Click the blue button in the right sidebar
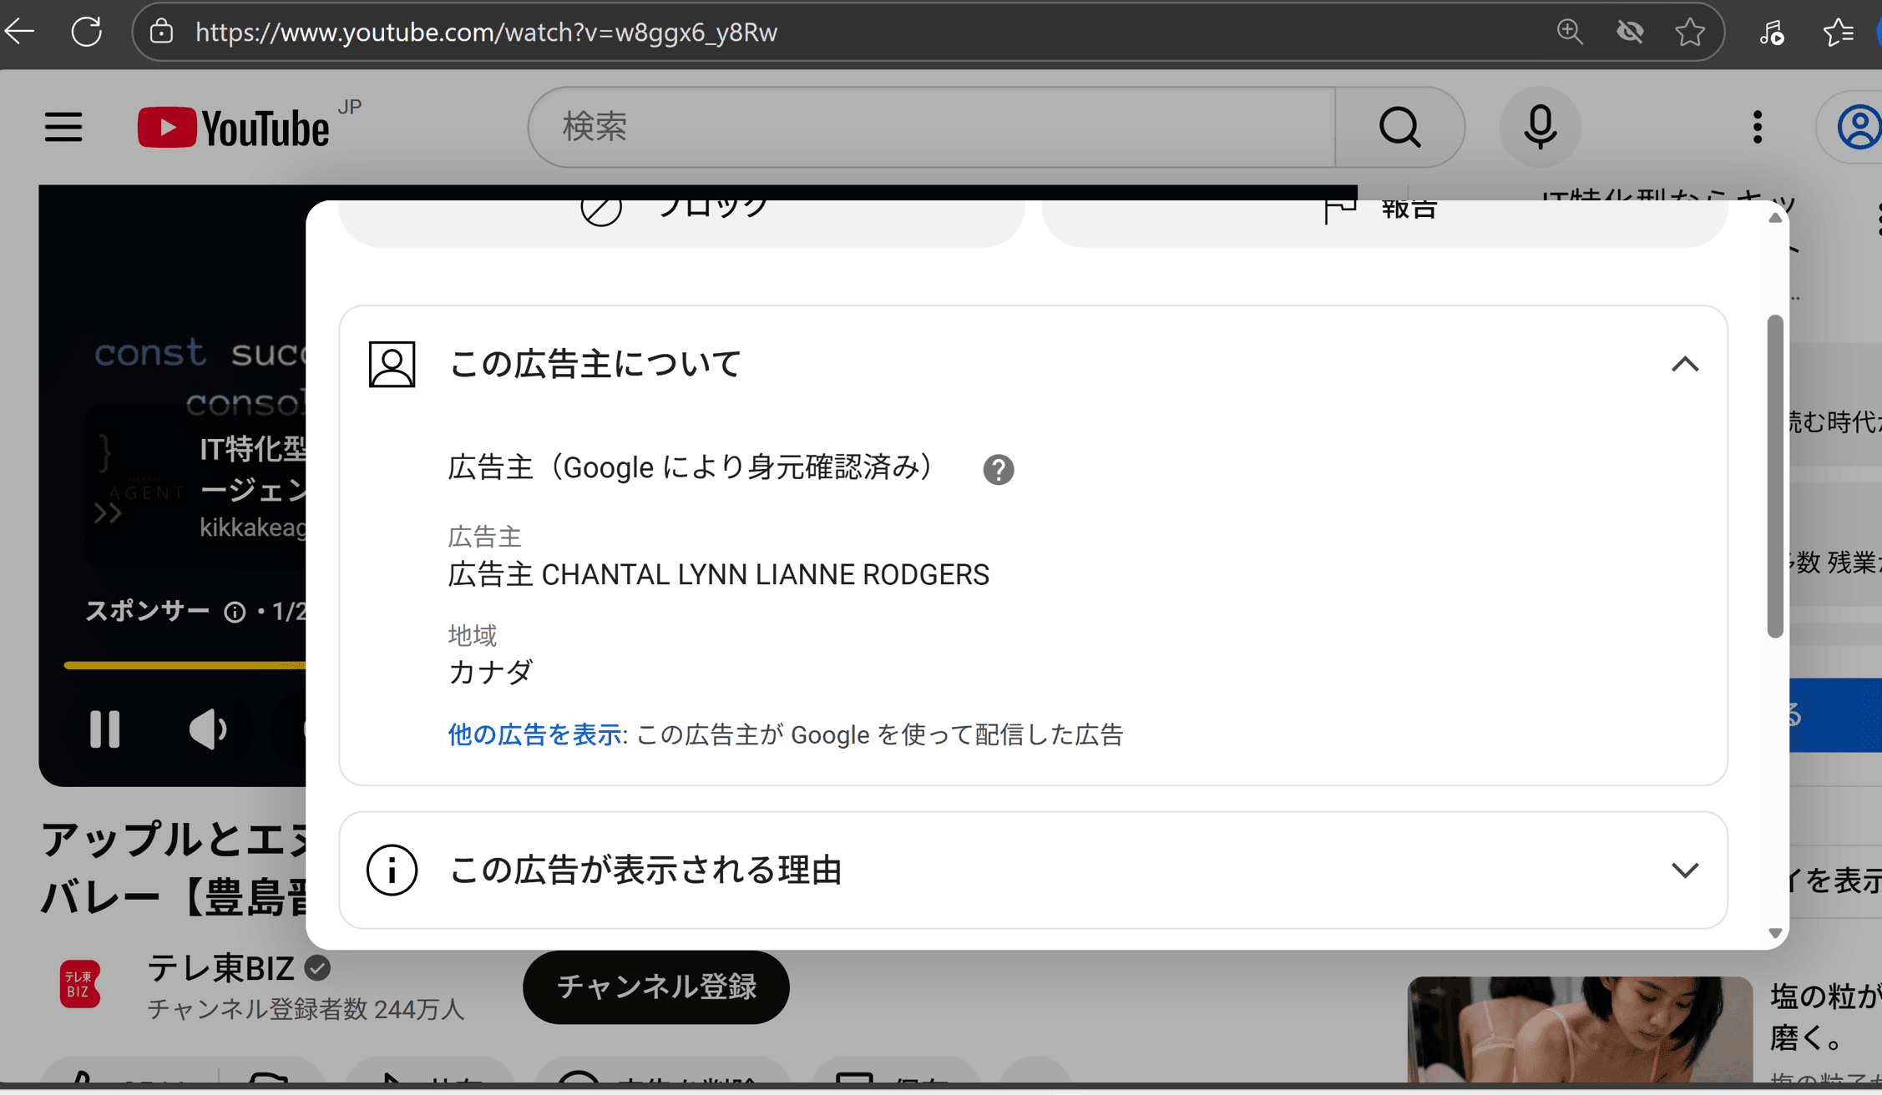The width and height of the screenshot is (1882, 1095). tap(1835, 715)
